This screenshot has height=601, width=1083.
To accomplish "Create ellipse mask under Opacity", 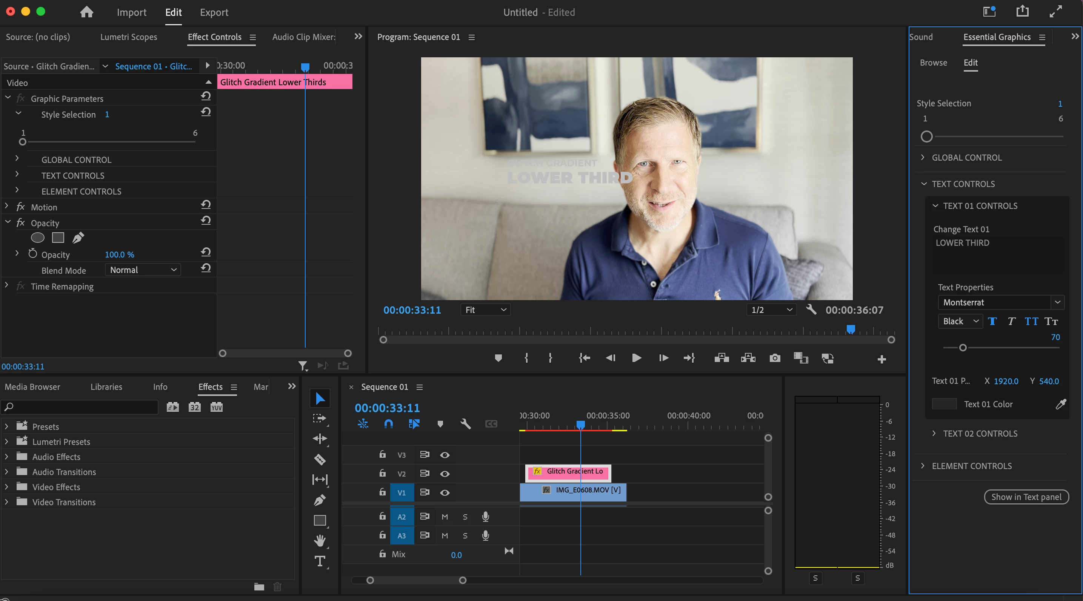I will (x=37, y=238).
